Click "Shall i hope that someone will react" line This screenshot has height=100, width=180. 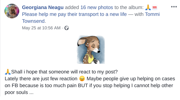64,72
